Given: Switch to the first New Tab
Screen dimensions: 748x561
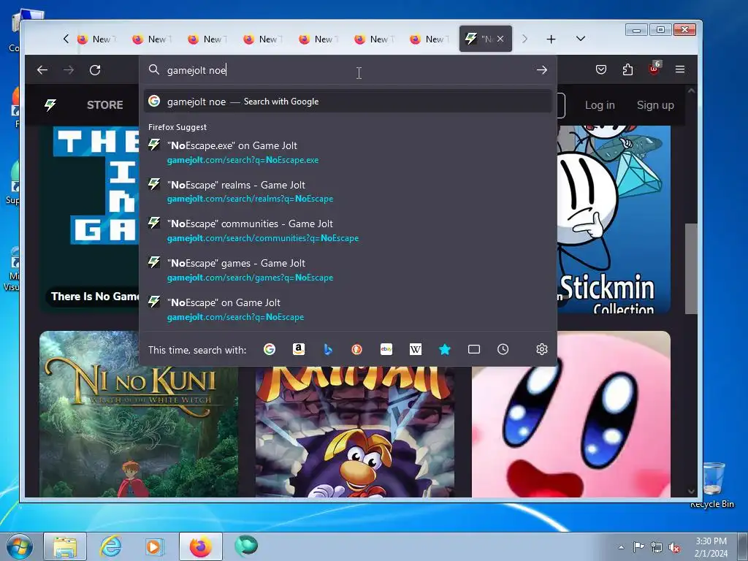Looking at the screenshot, I should click(97, 39).
